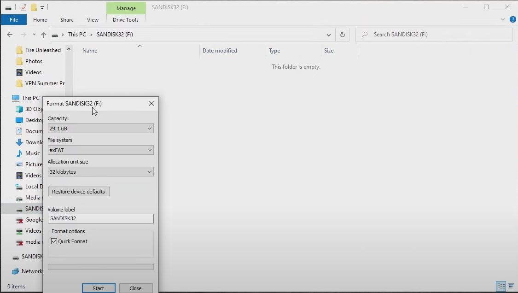The width and height of the screenshot is (518, 293).
Task: Expand the Capacity dropdown showing 29.1 GB
Action: tap(100, 128)
